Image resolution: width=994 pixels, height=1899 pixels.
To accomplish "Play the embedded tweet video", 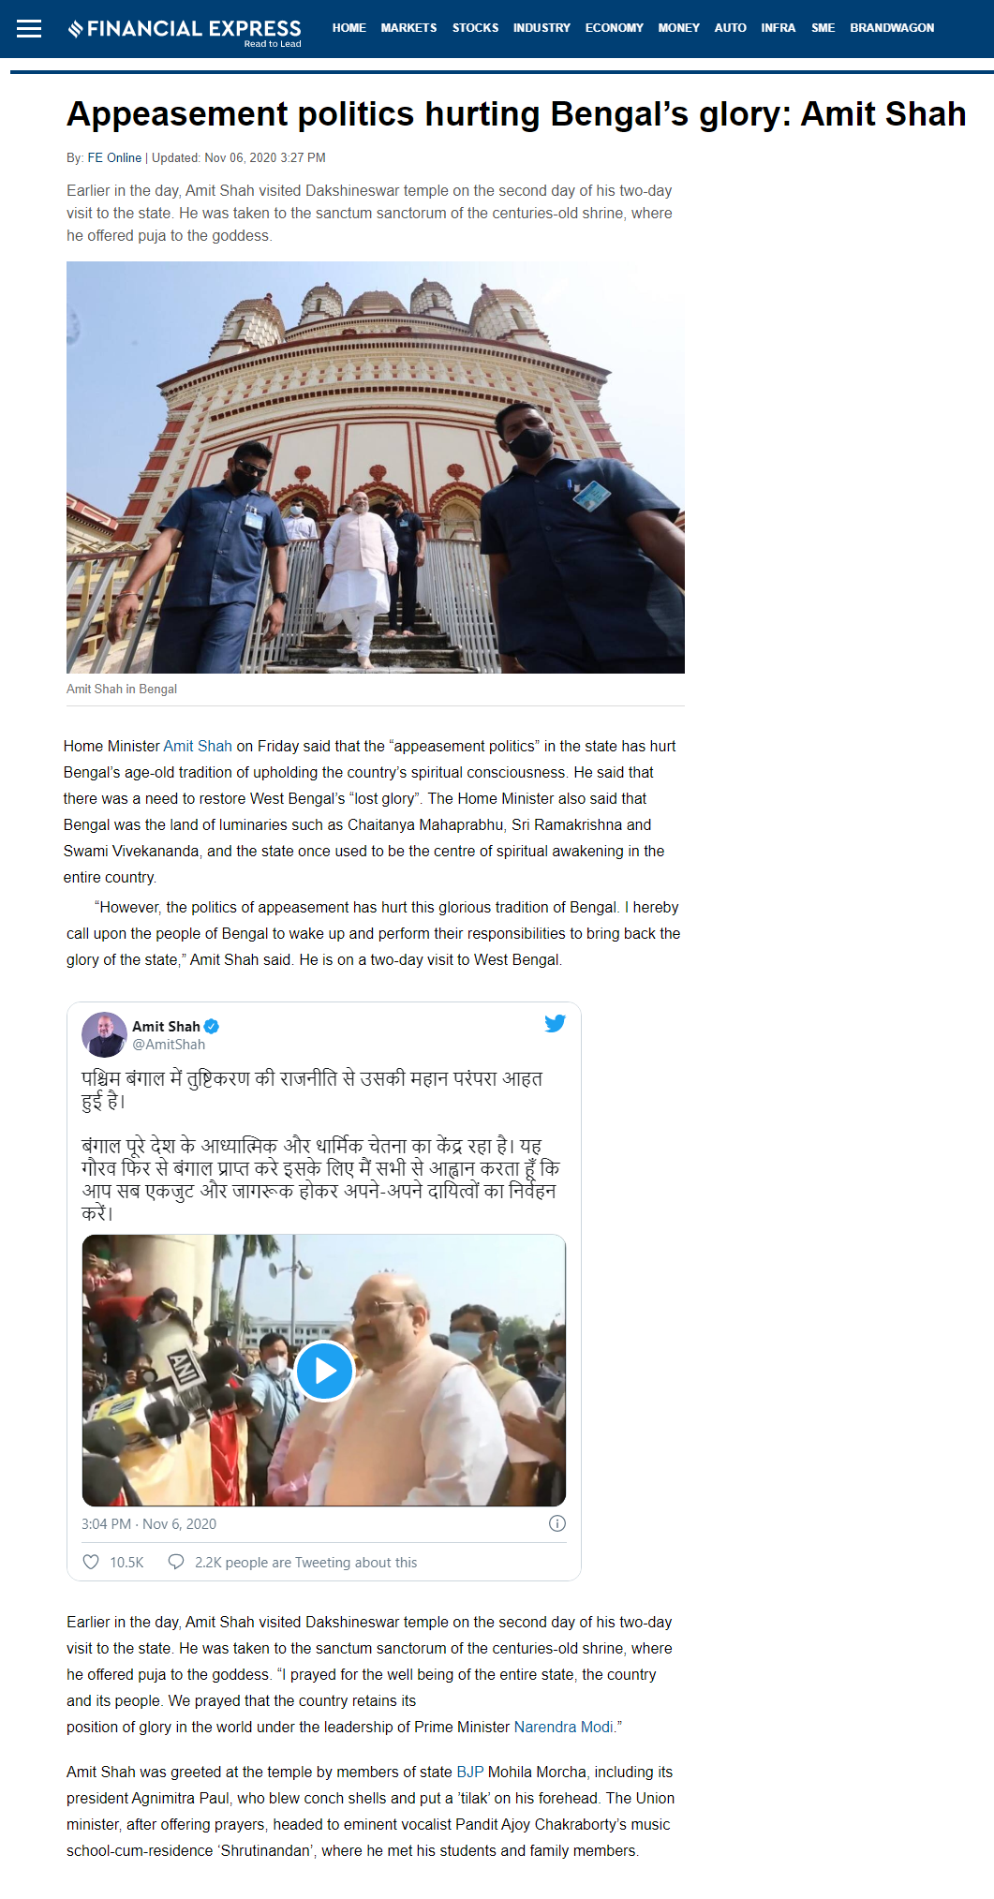I will pyautogui.click(x=324, y=1371).
